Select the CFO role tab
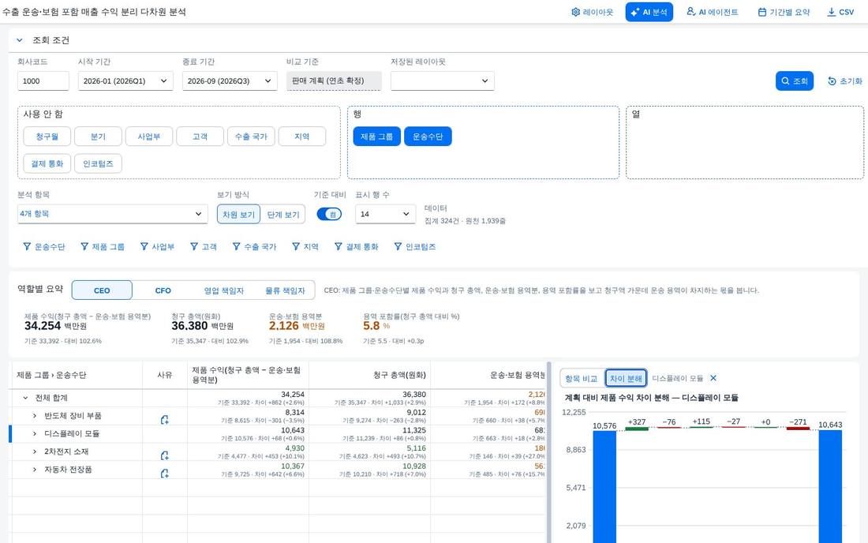The image size is (868, 543). (163, 290)
